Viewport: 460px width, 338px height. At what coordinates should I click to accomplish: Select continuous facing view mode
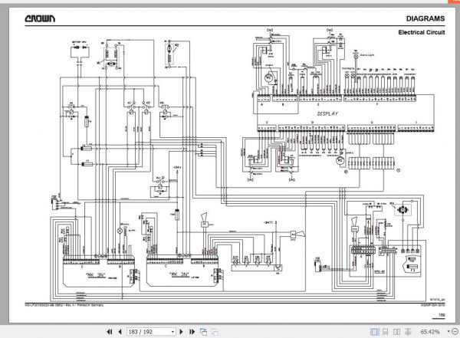pyautogui.click(x=408, y=332)
